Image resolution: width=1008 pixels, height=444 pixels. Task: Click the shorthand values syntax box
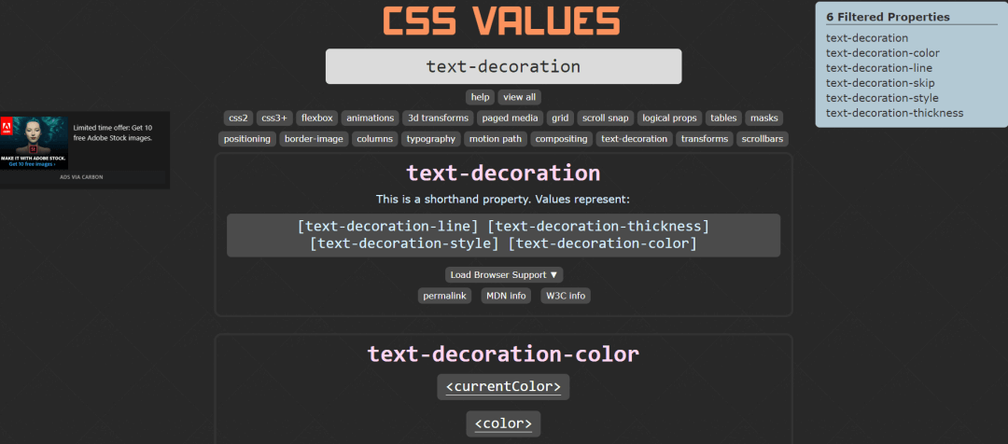click(503, 235)
